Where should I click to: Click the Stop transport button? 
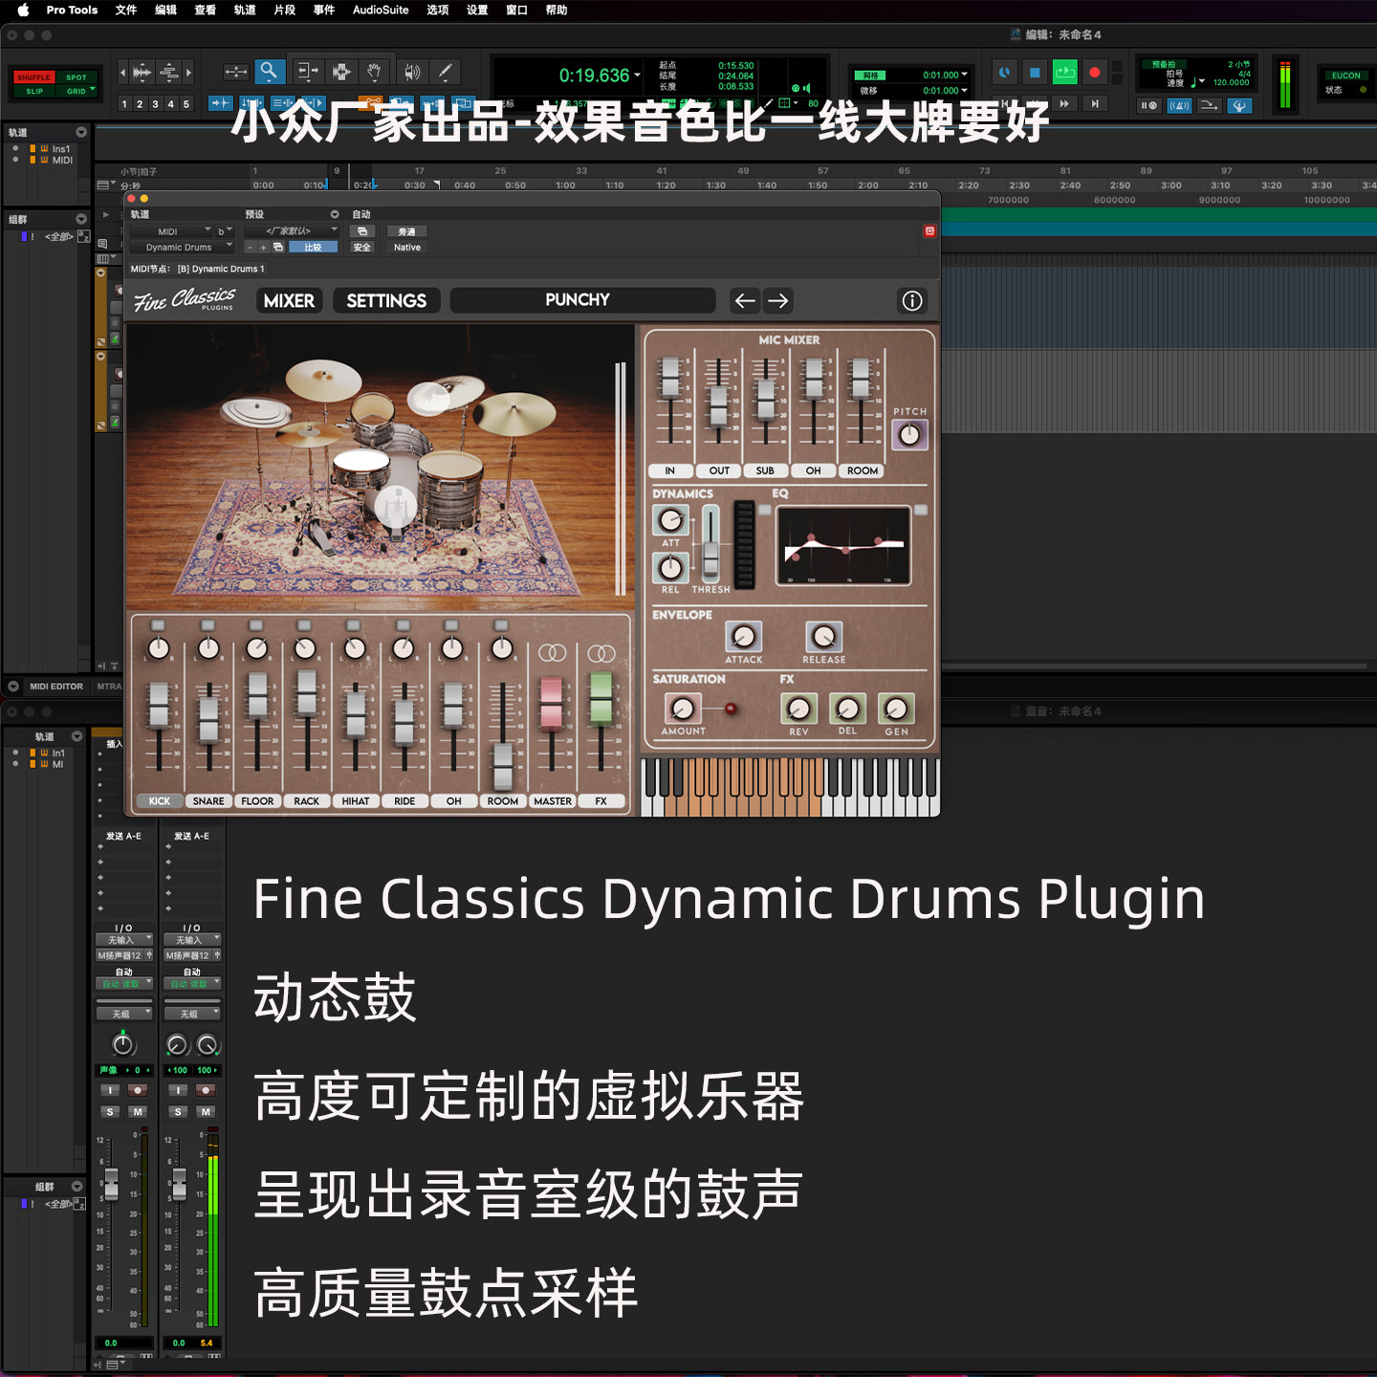pos(1035,72)
